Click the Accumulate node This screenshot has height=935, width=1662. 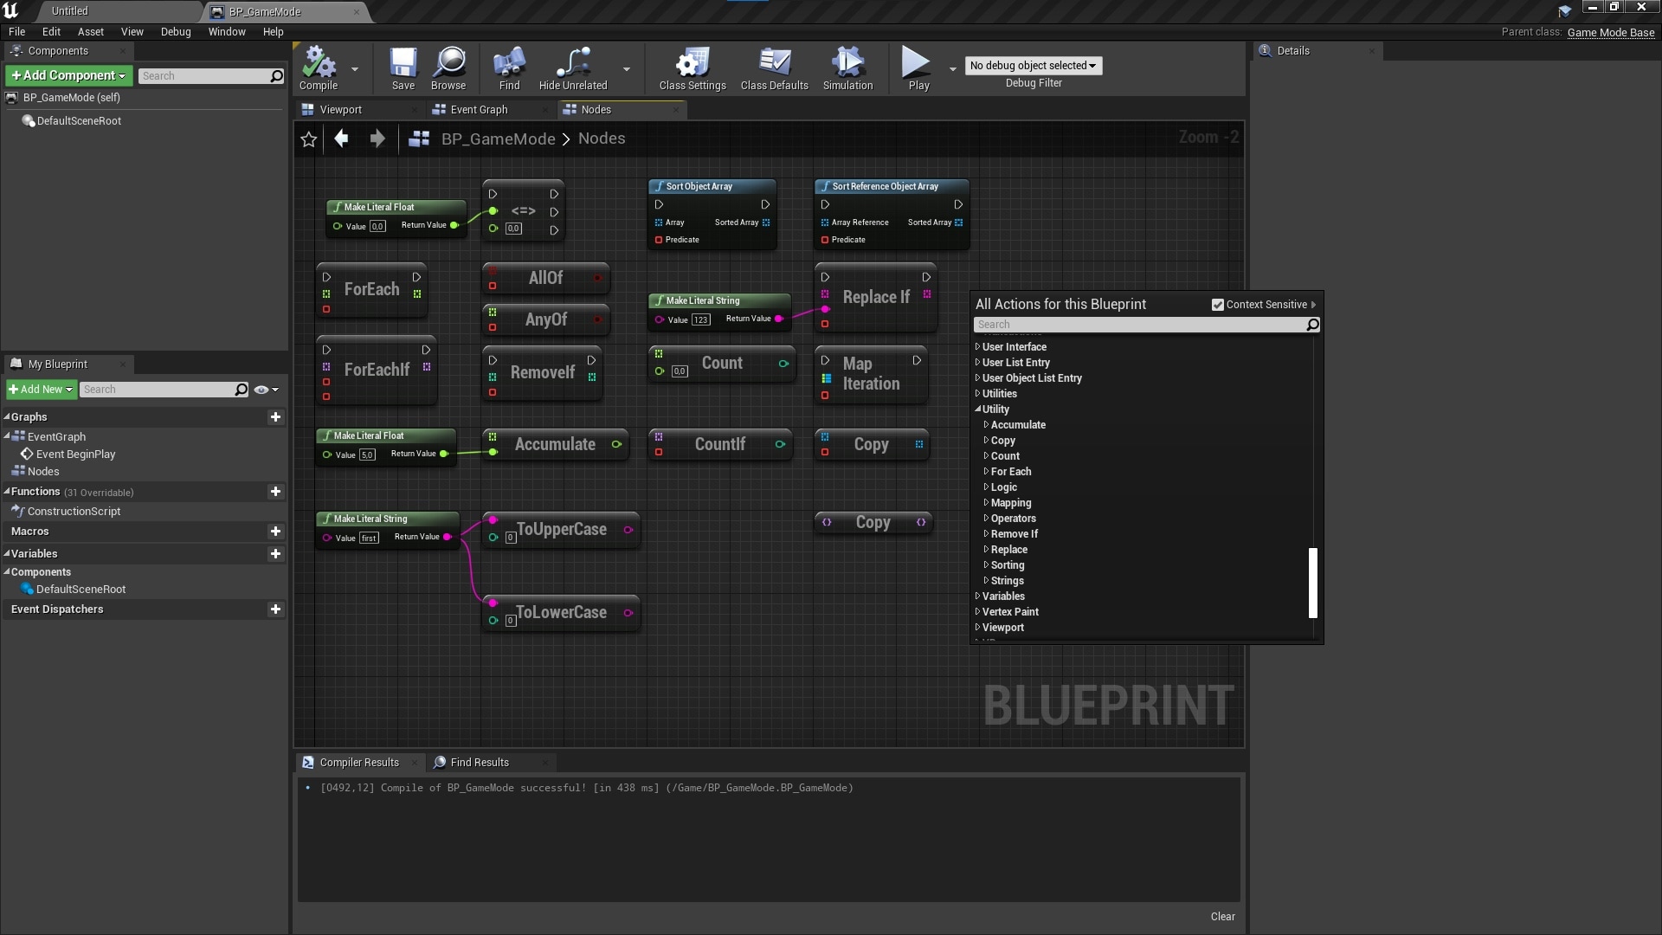click(x=556, y=445)
